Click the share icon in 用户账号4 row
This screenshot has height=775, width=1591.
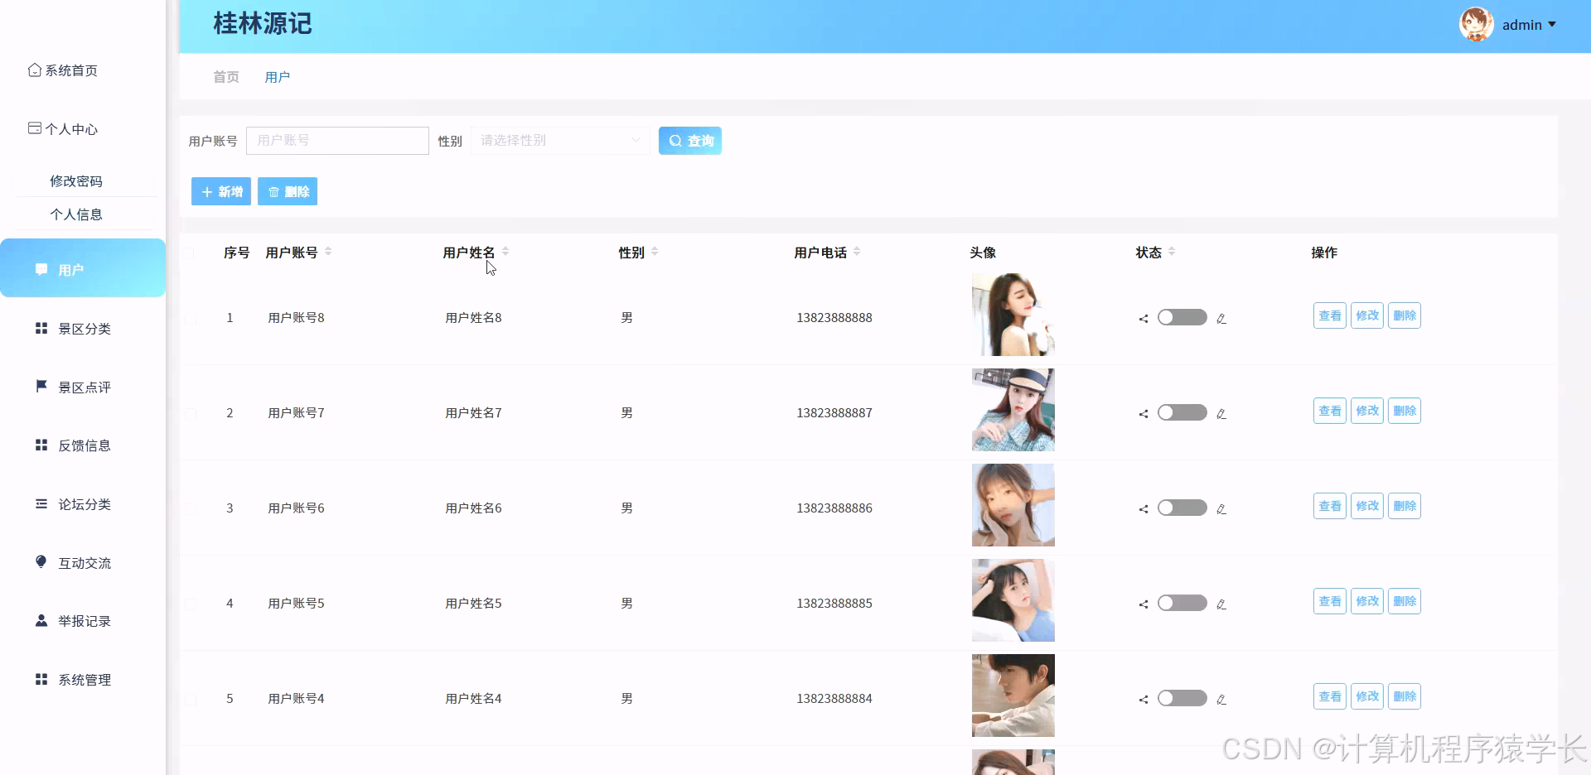(x=1144, y=700)
